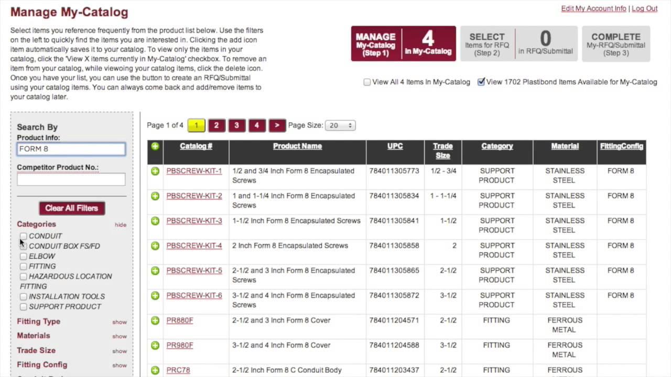Click add icon next to PBSCREW-KIT-5
The image size is (671, 377).
point(155,271)
